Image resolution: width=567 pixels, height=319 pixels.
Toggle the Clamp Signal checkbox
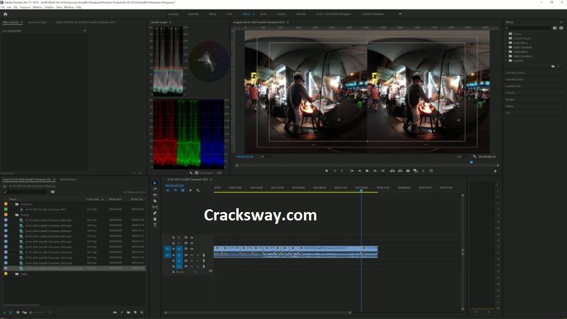(197, 173)
